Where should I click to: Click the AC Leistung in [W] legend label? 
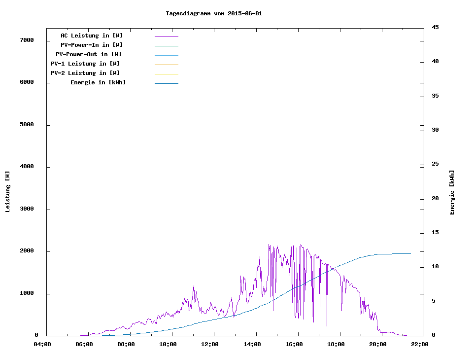pyautogui.click(x=92, y=35)
